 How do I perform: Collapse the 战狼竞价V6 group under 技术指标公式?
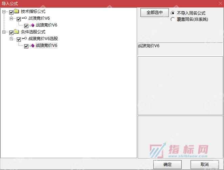[11, 18]
